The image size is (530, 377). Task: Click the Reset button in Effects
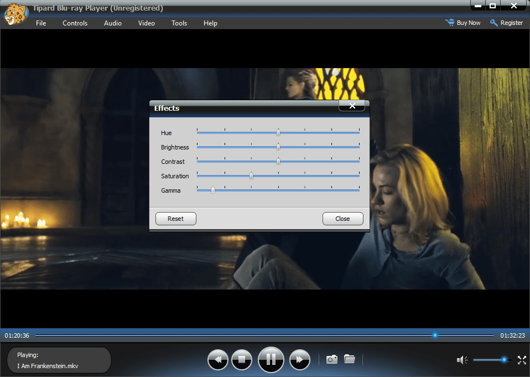(176, 219)
